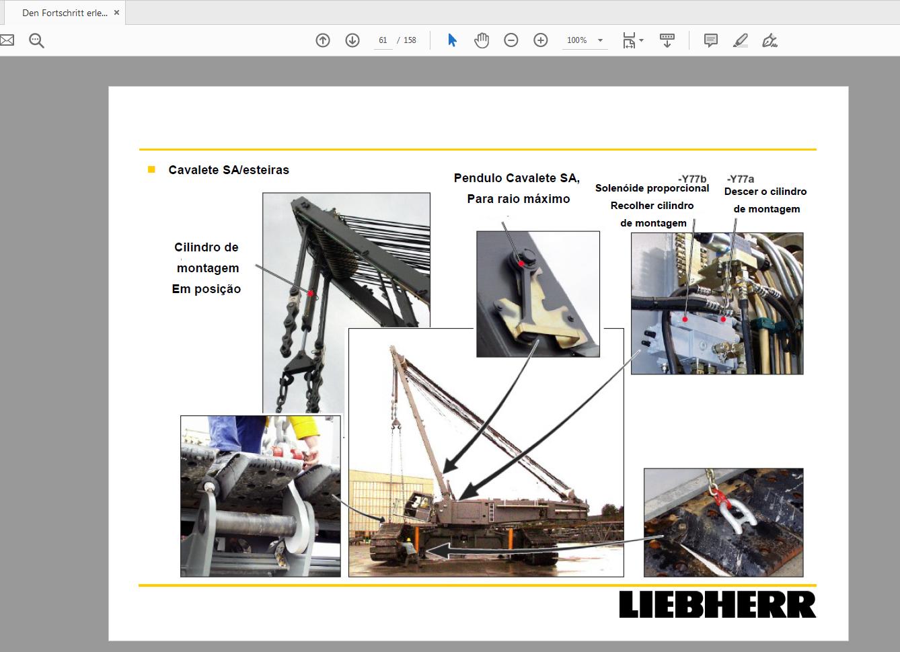Open the page fit options dropdown arrow

[642, 40]
